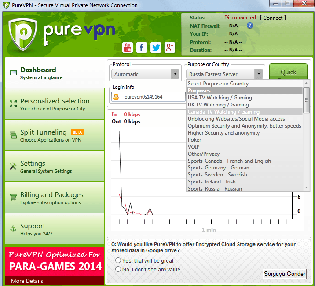315x286 pixels.
Task: Click the Personalized Selection arrows icon
Action: (13, 103)
